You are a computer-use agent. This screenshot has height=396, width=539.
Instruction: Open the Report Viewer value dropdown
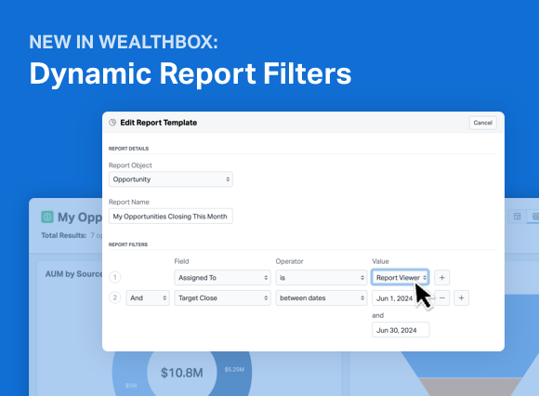[401, 277]
